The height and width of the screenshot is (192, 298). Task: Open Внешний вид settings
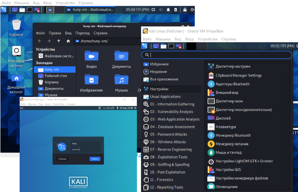[x=248, y=93]
